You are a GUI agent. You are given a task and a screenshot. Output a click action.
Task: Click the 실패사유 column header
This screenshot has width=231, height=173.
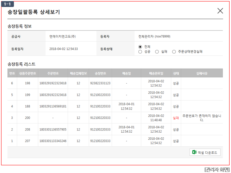[x=202, y=73]
